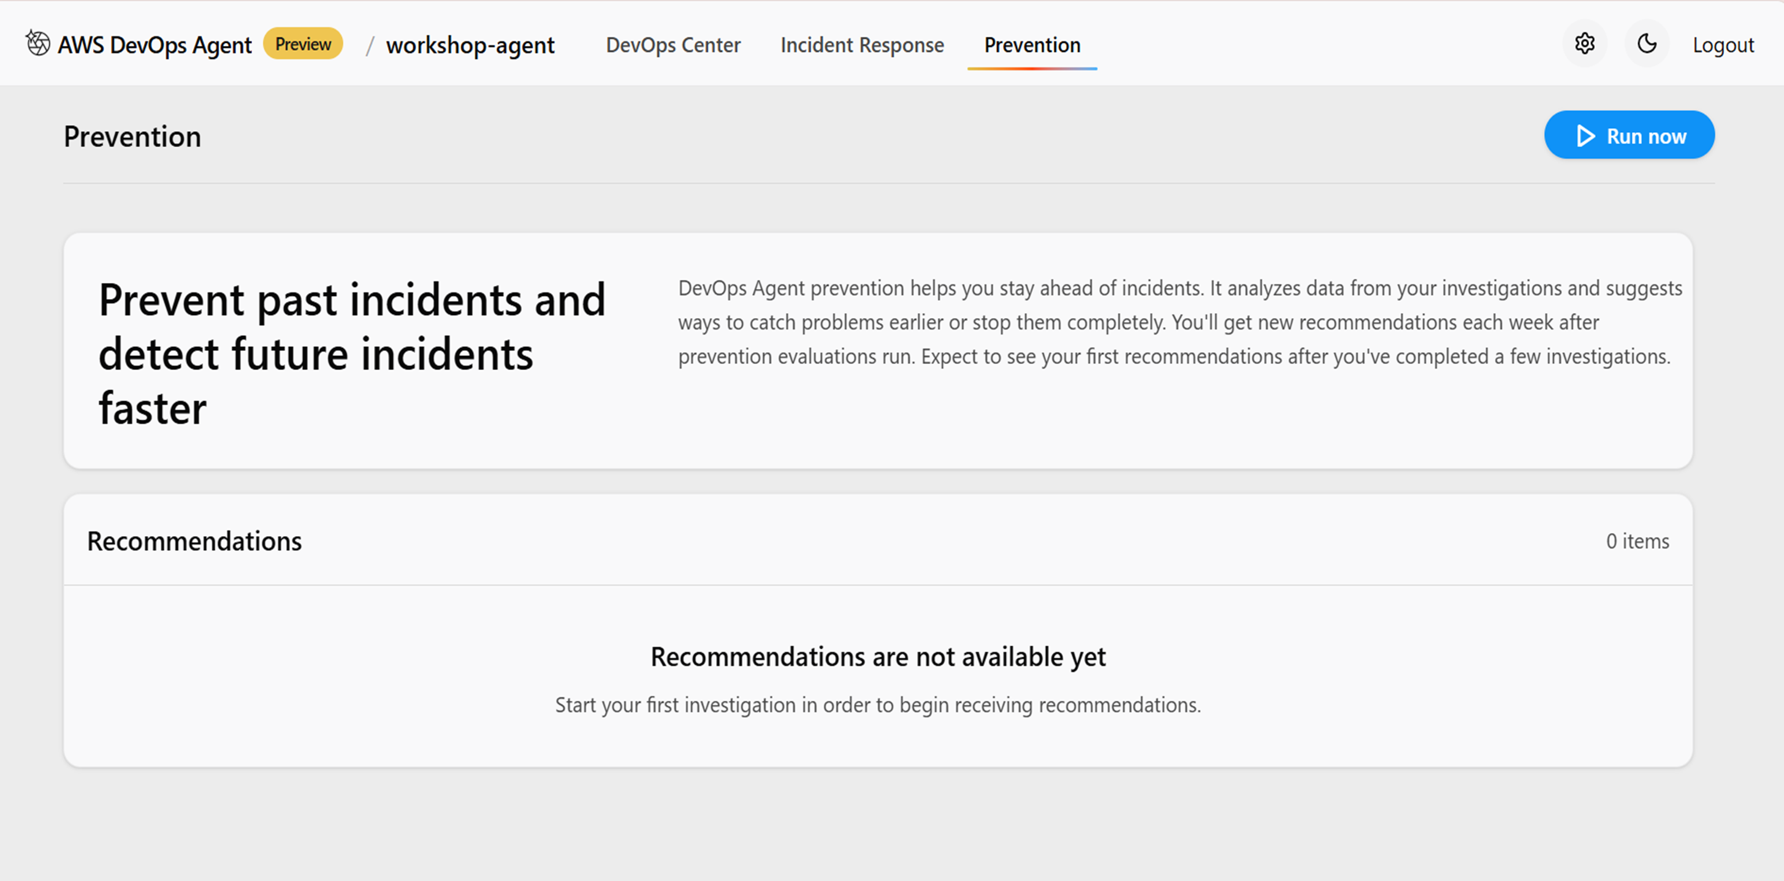Viewport: 1784px width, 881px height.
Task: Click the AWS DevOps Agent title text
Action: 154,45
